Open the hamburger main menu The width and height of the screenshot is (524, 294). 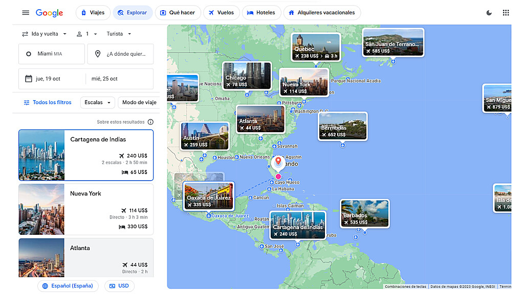[x=26, y=13]
